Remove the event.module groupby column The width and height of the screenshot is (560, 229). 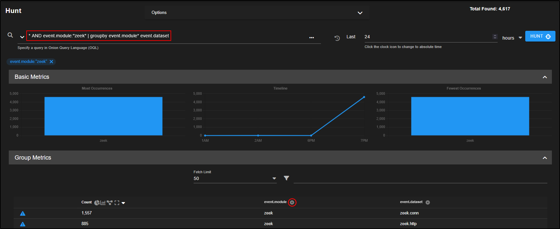(292, 202)
